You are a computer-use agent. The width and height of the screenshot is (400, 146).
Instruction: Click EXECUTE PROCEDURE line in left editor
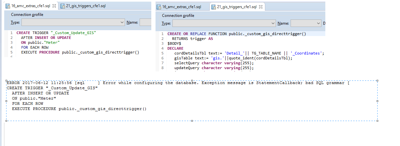80,52
